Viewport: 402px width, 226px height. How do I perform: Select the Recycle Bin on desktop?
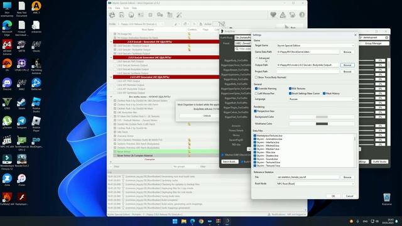tap(387, 200)
